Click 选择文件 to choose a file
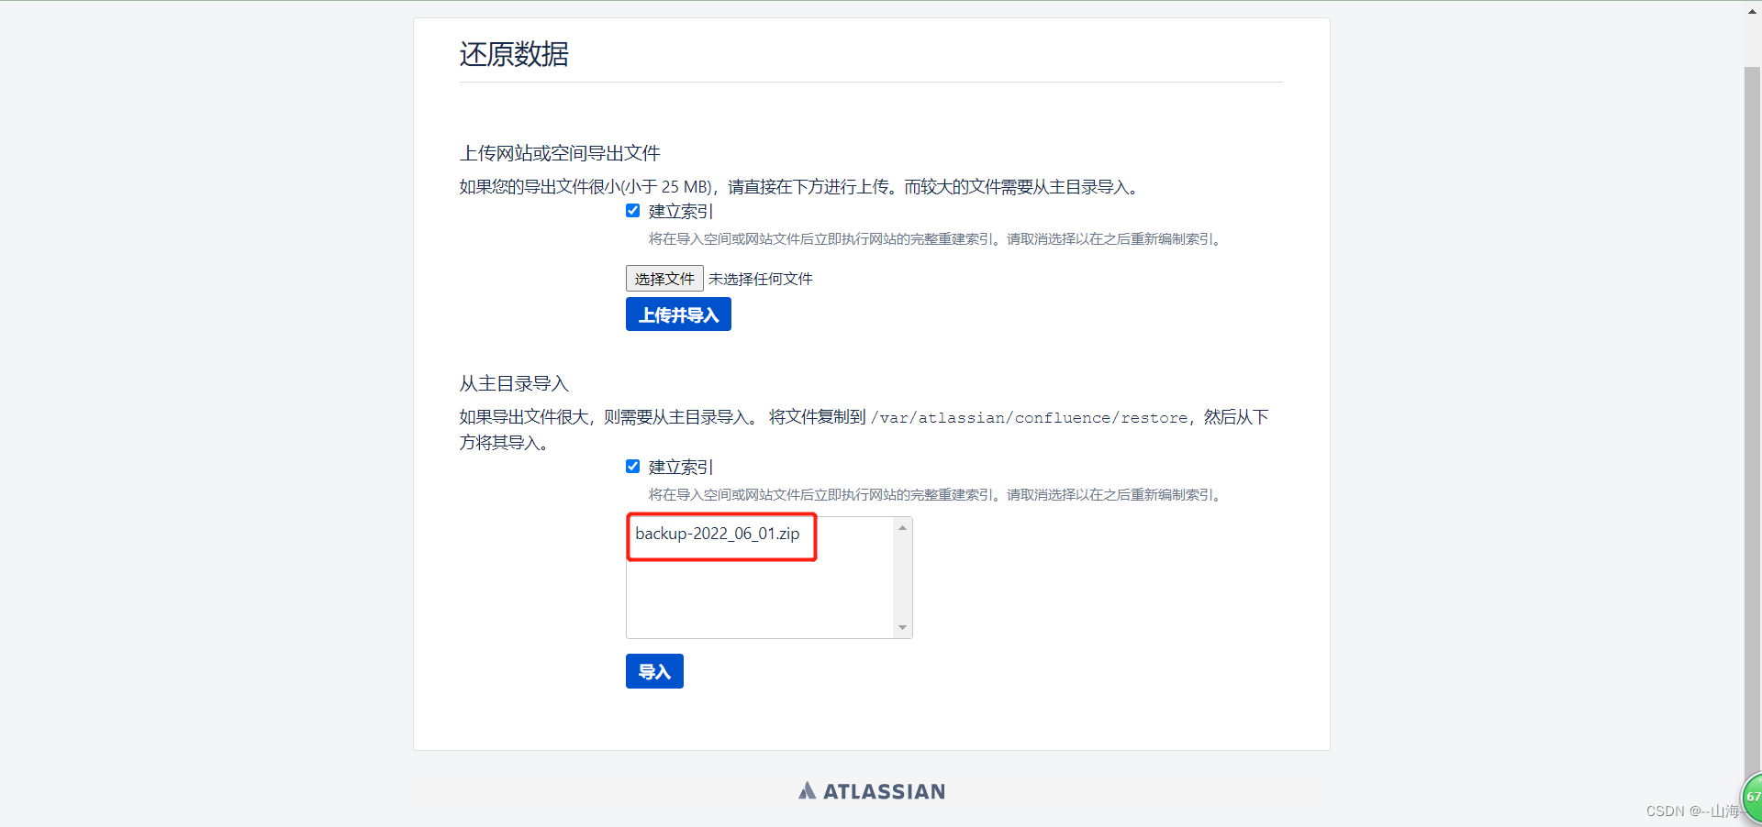The height and width of the screenshot is (827, 1762). click(x=664, y=278)
